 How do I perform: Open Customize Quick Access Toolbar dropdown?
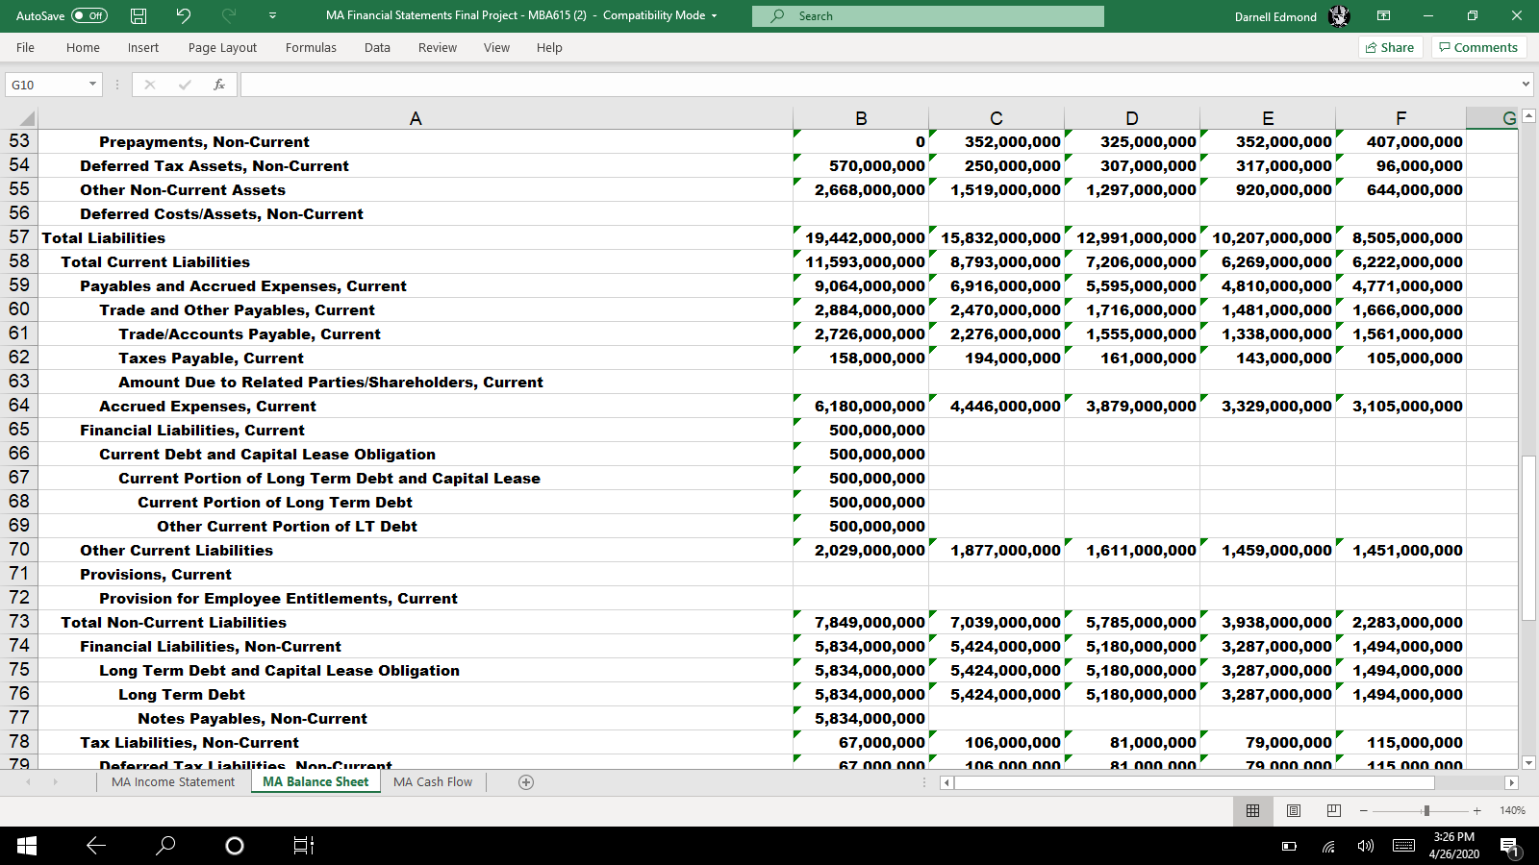[x=273, y=15]
